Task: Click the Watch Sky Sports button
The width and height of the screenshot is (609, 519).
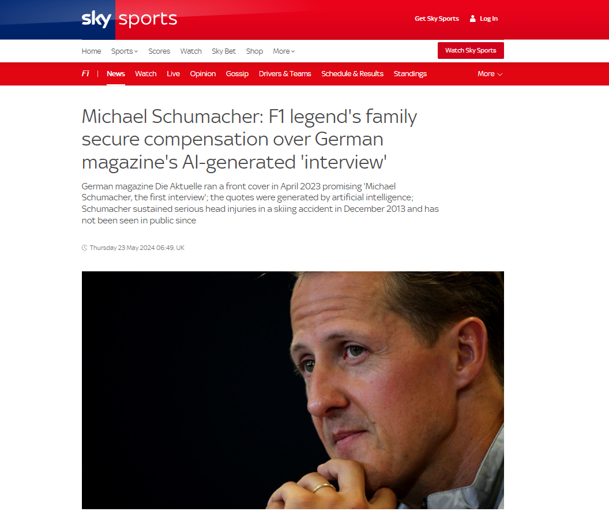Action: click(471, 51)
